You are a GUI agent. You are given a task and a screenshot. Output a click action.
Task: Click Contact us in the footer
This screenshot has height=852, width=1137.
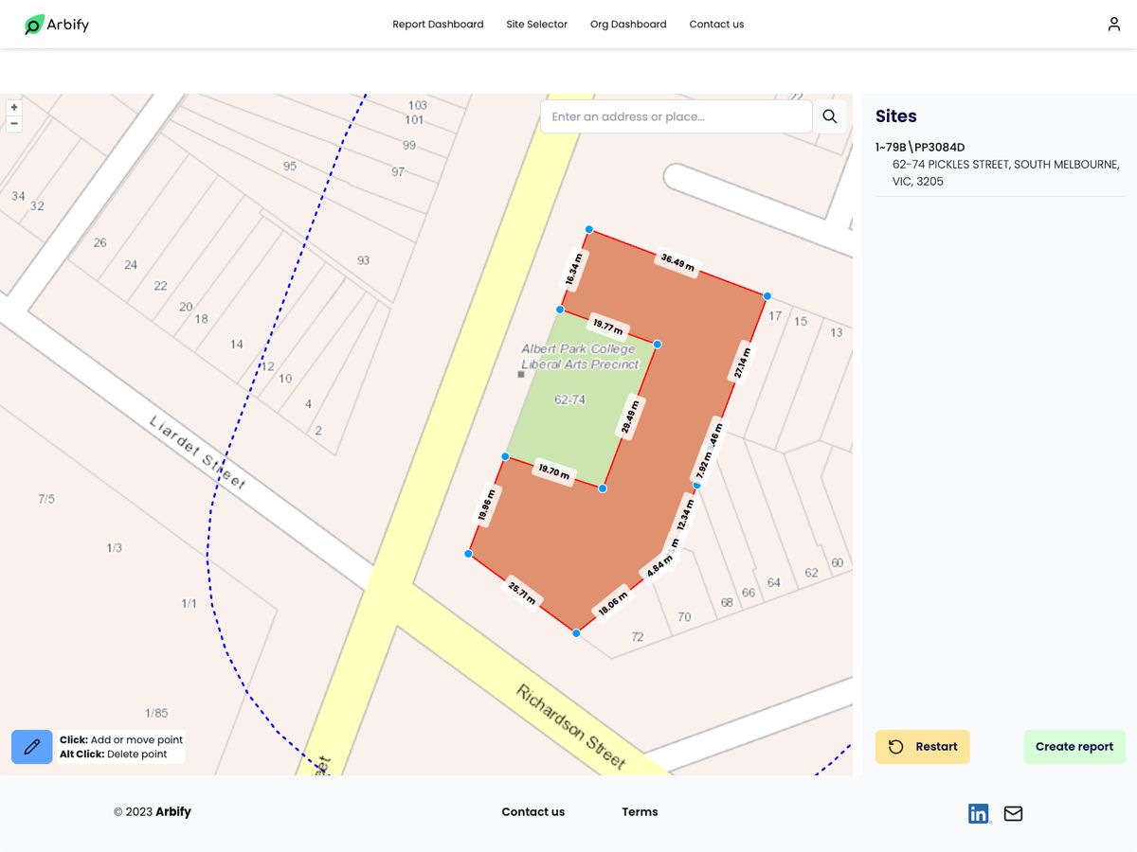click(532, 811)
